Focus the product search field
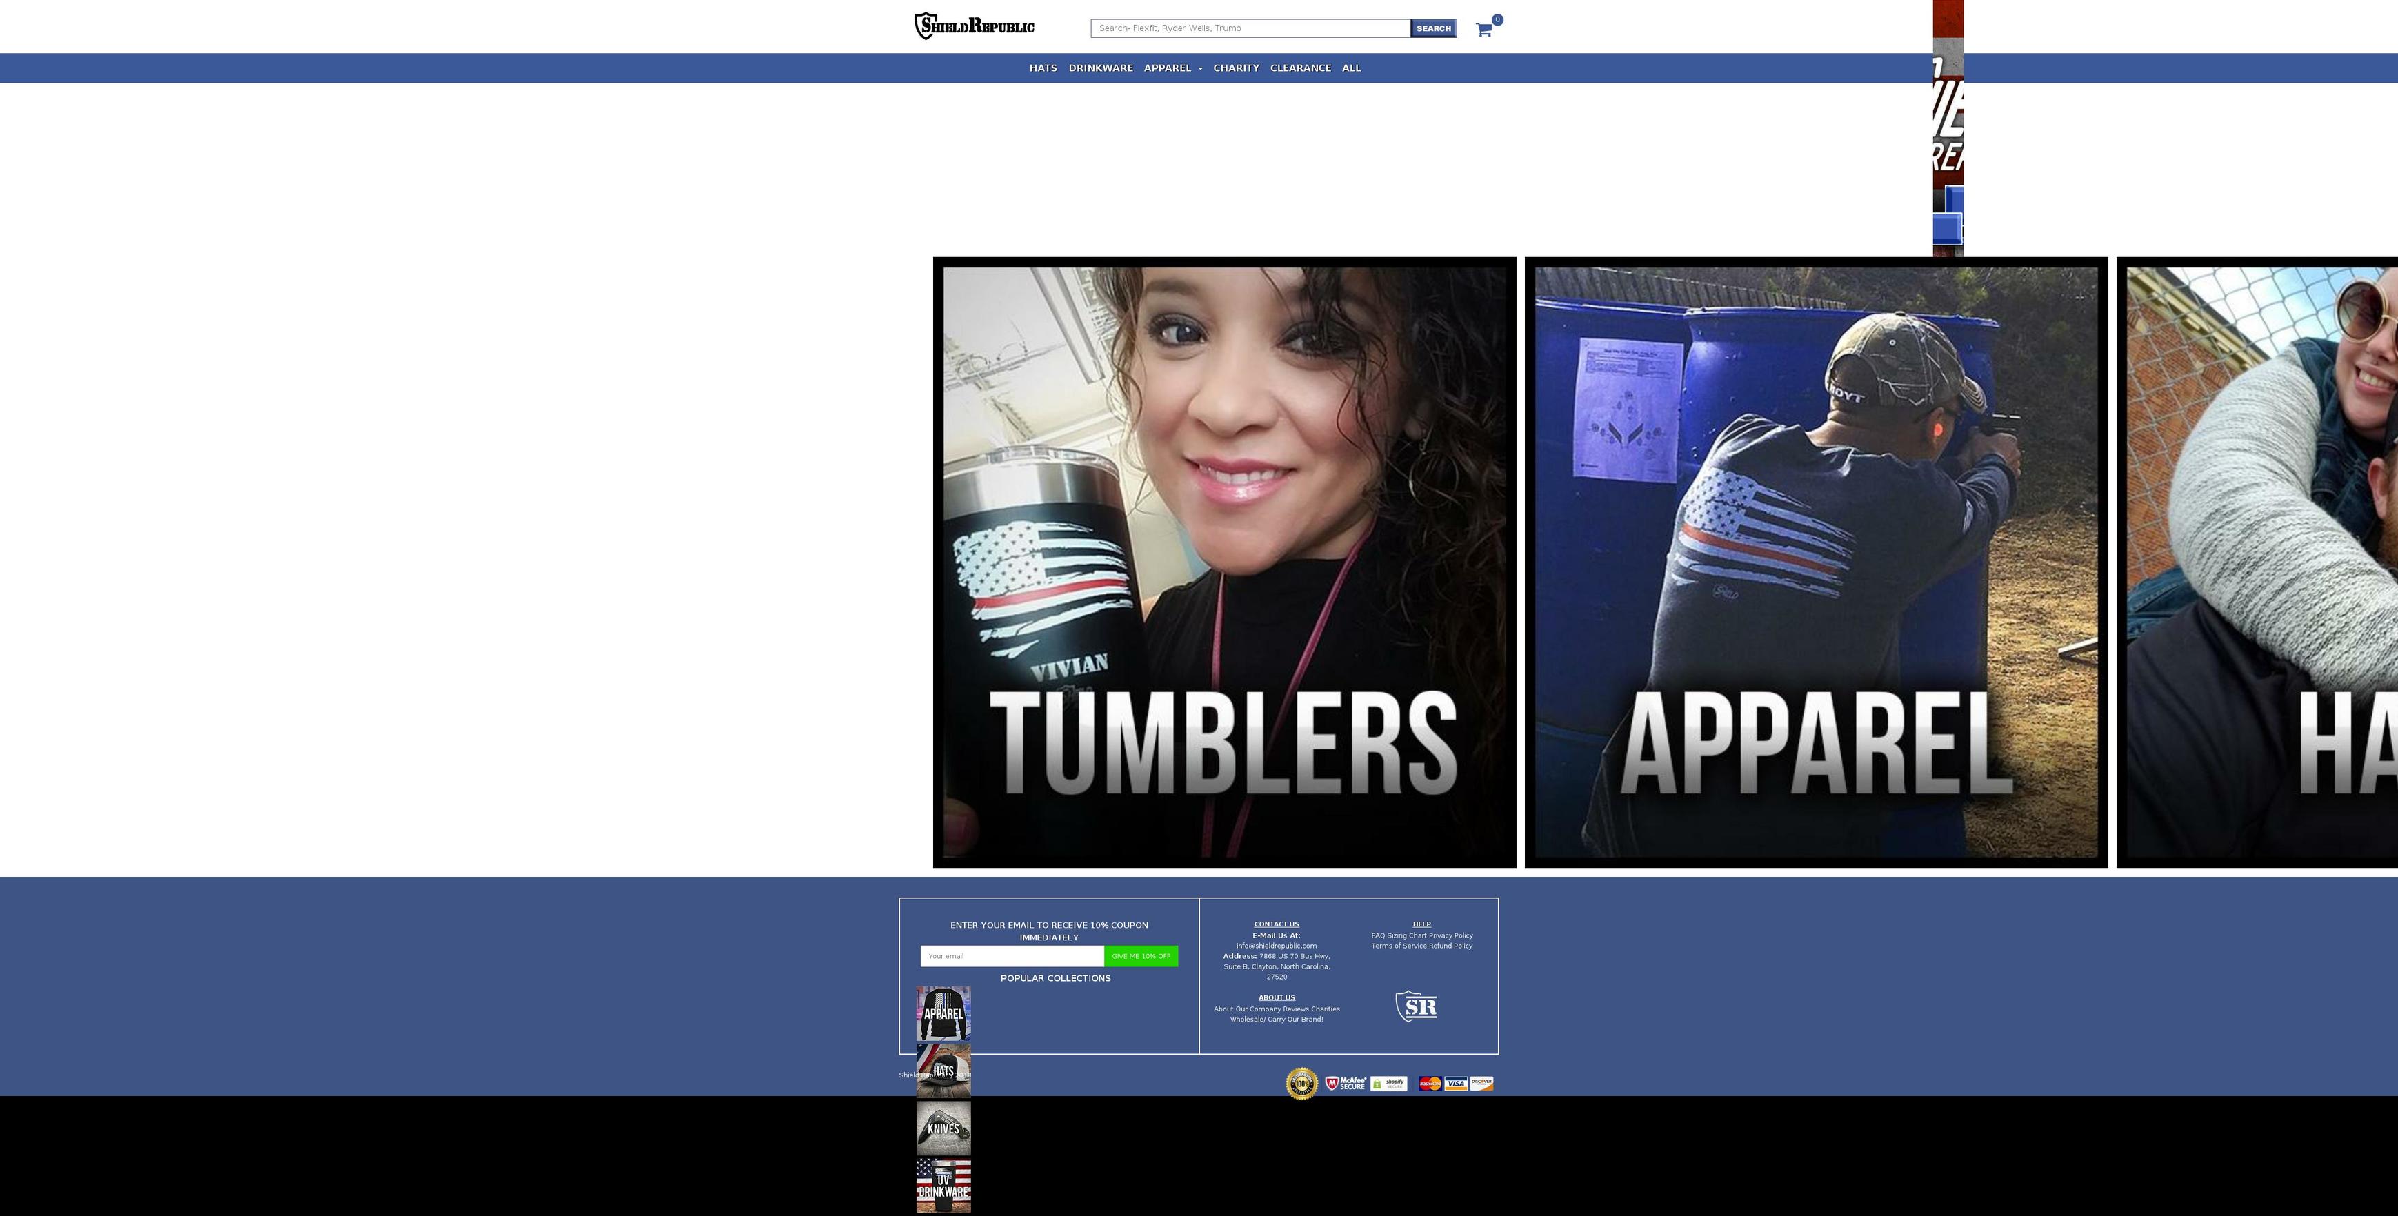The image size is (2398, 1216). pos(1250,29)
